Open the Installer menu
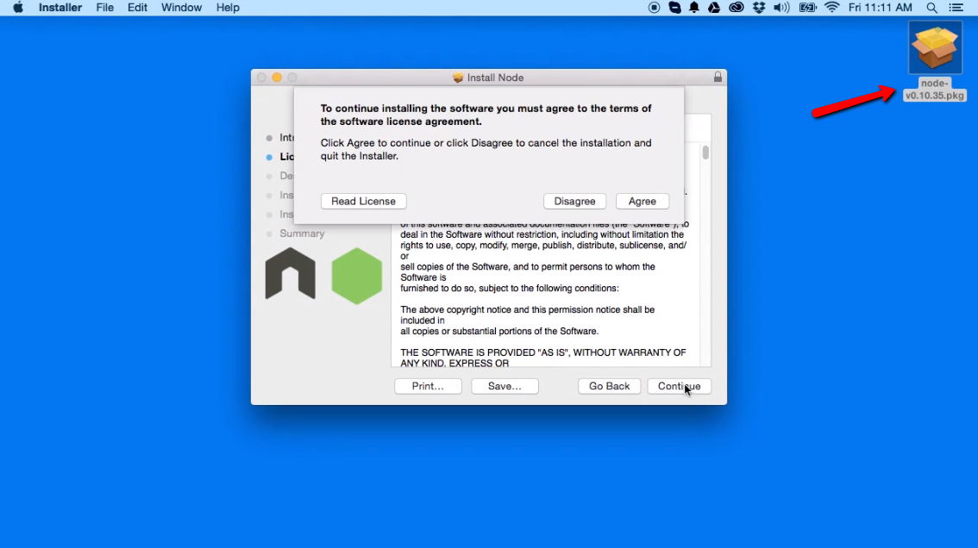The height and width of the screenshot is (548, 978). [60, 8]
